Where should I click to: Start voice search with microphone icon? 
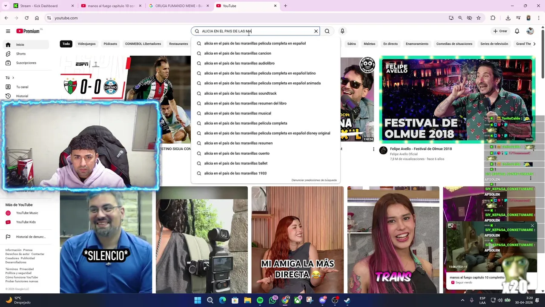point(342,31)
